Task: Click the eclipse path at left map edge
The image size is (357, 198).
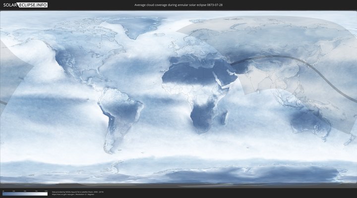Action: point(2,102)
